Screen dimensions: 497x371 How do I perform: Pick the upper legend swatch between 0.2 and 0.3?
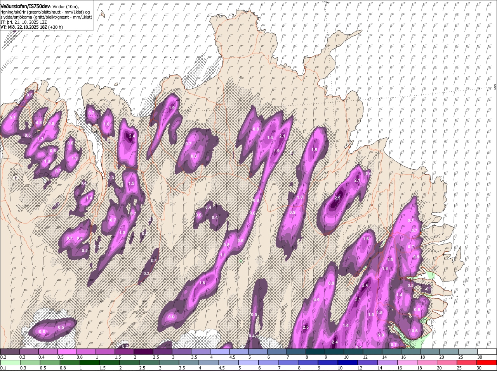10,351
